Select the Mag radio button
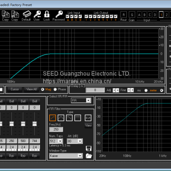Image resolution: width=171 pixels, height=171 pixels. click(42, 89)
